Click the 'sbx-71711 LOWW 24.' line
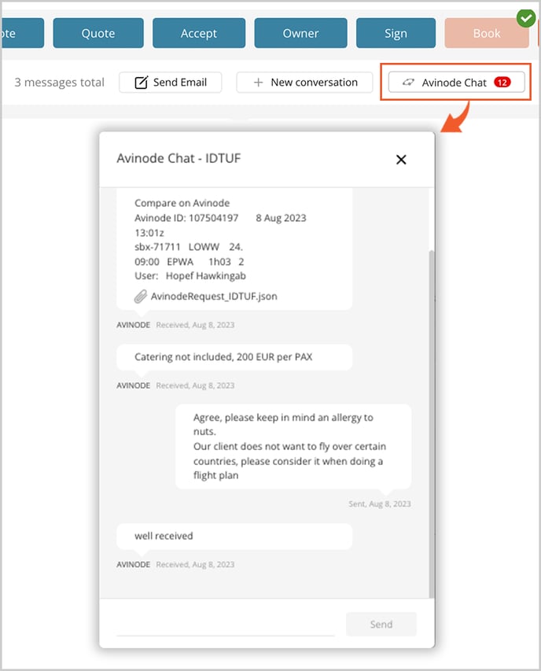Image resolution: width=541 pixels, height=671 pixels. click(189, 247)
